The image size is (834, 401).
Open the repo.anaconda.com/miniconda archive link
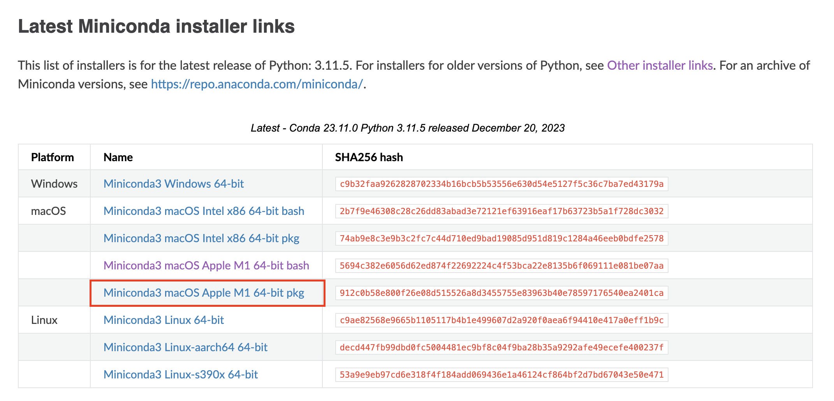257,84
